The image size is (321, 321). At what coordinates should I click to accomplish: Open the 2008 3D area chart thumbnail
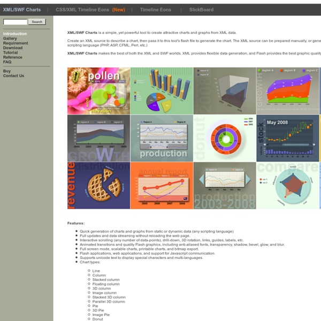pos(225,91)
